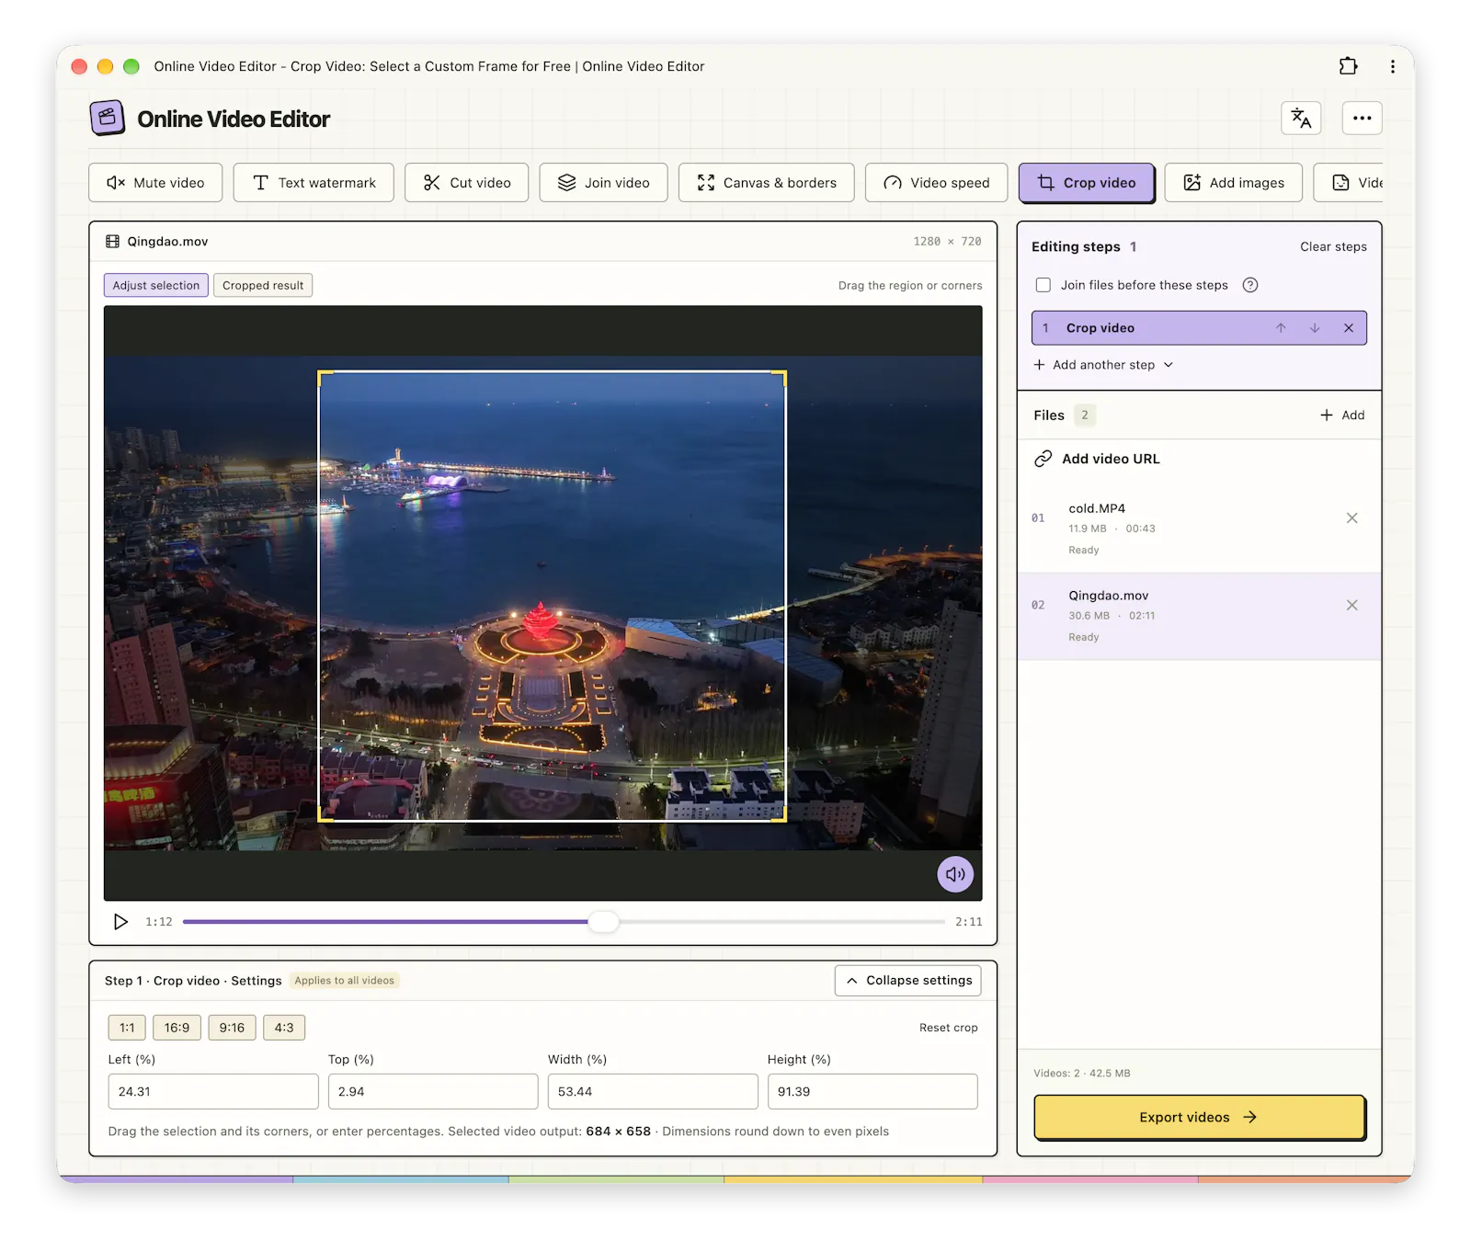Select the Crop video tool tab
Viewport: 1471px width, 1251px height.
(1087, 183)
